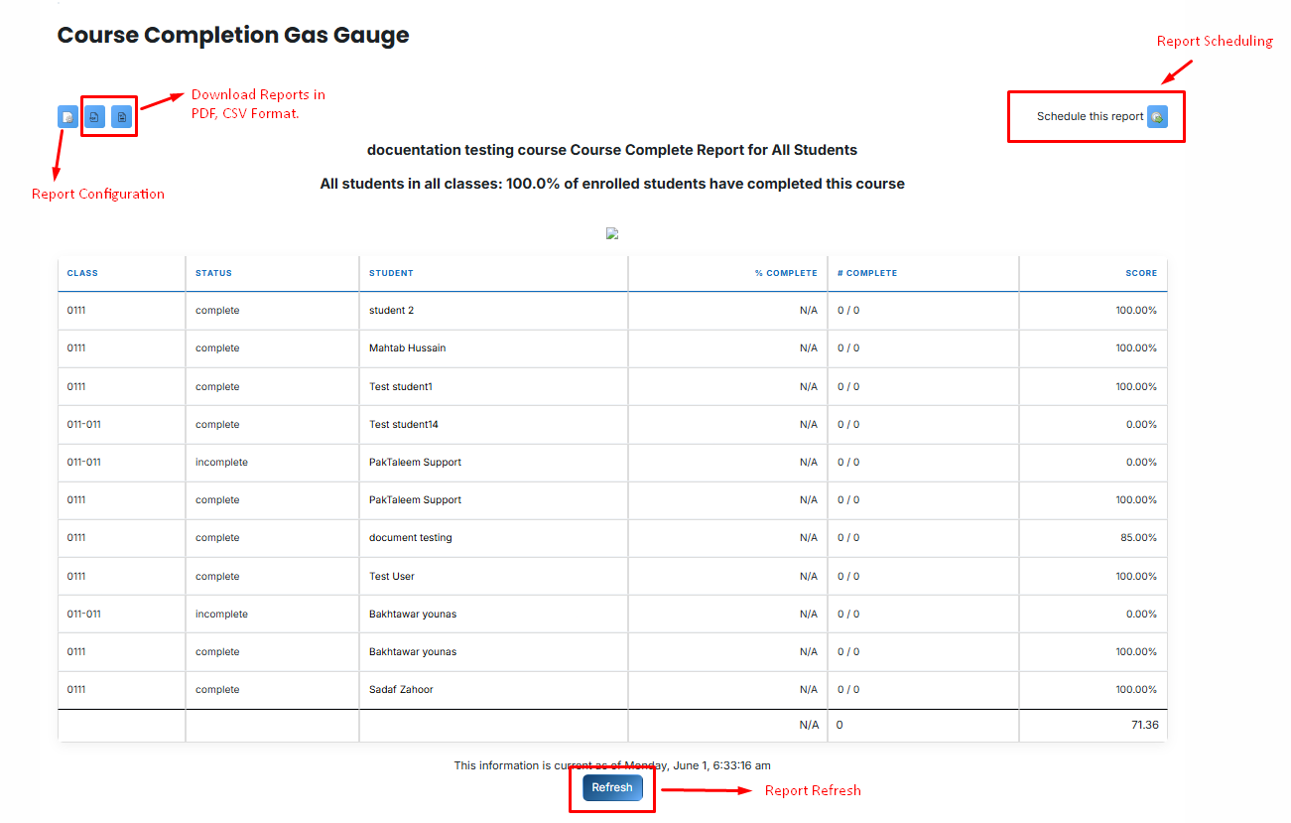Image resolution: width=1291 pixels, height=823 pixels.
Task: Sort table by STATUS column header
Action: 213,273
